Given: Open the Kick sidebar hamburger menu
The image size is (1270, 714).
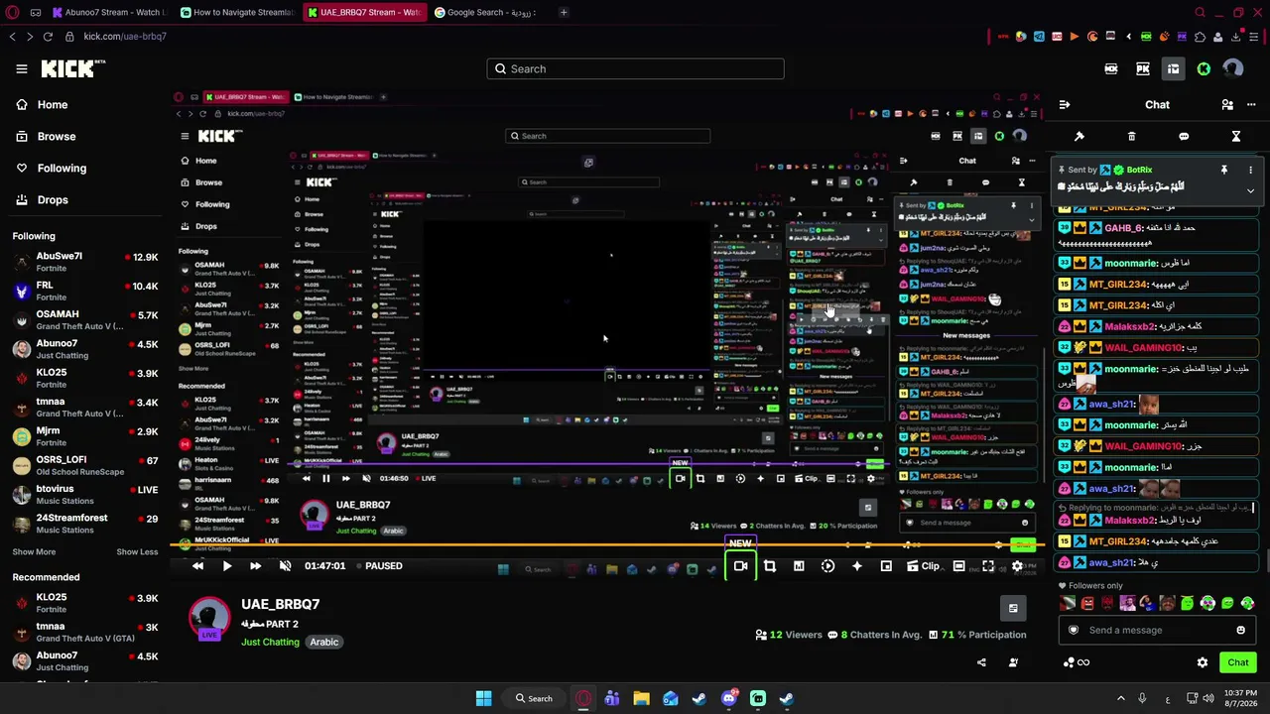Looking at the screenshot, I should tap(22, 68).
